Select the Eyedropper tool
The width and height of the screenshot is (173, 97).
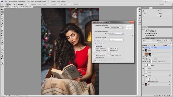2,21
